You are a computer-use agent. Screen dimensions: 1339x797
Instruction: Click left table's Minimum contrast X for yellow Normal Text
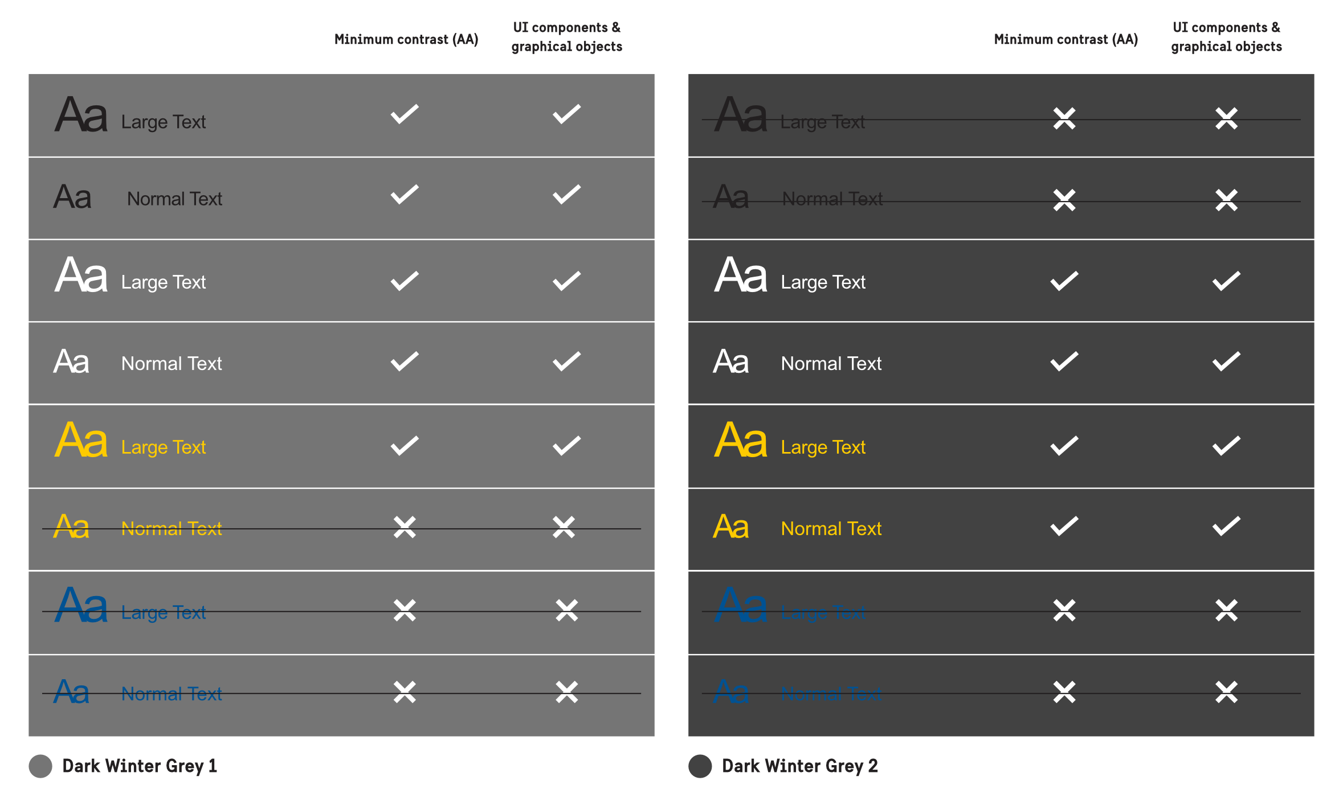[405, 527]
